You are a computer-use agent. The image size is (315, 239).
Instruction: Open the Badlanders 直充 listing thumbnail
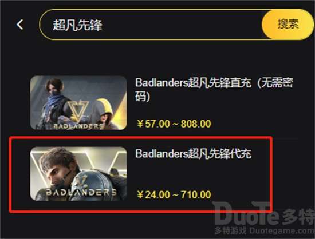78,103
